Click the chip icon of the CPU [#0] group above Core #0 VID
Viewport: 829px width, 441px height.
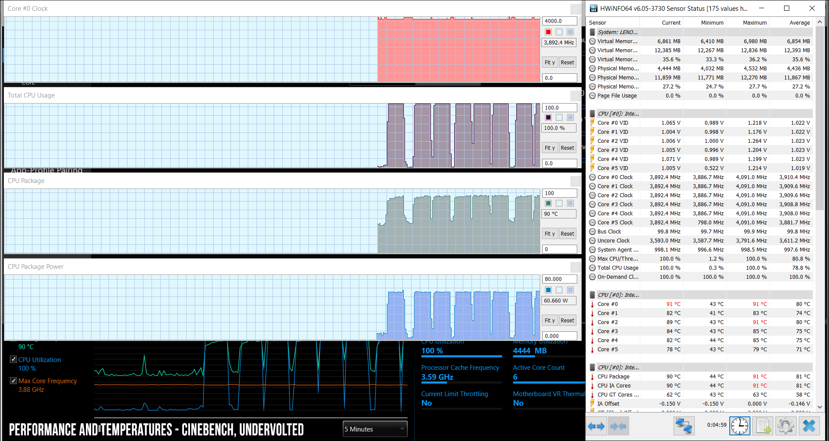[x=592, y=113]
